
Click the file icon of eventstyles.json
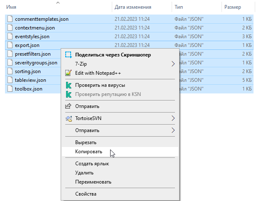pyautogui.click(x=10, y=37)
